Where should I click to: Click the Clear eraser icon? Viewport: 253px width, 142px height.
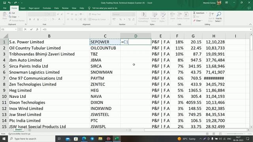point(194,21)
